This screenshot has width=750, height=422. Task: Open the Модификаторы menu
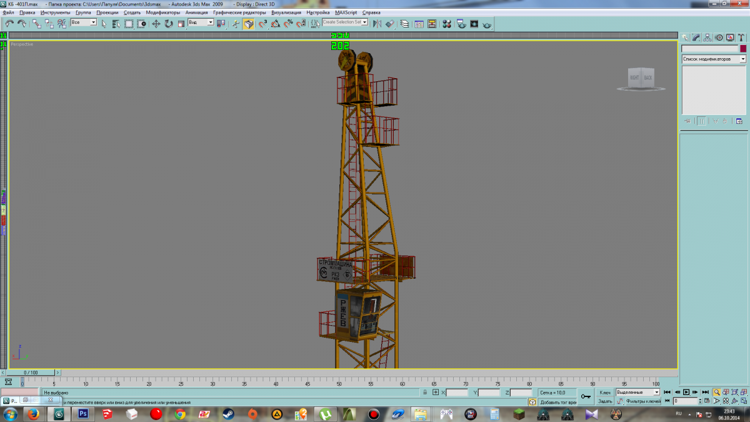(163, 13)
